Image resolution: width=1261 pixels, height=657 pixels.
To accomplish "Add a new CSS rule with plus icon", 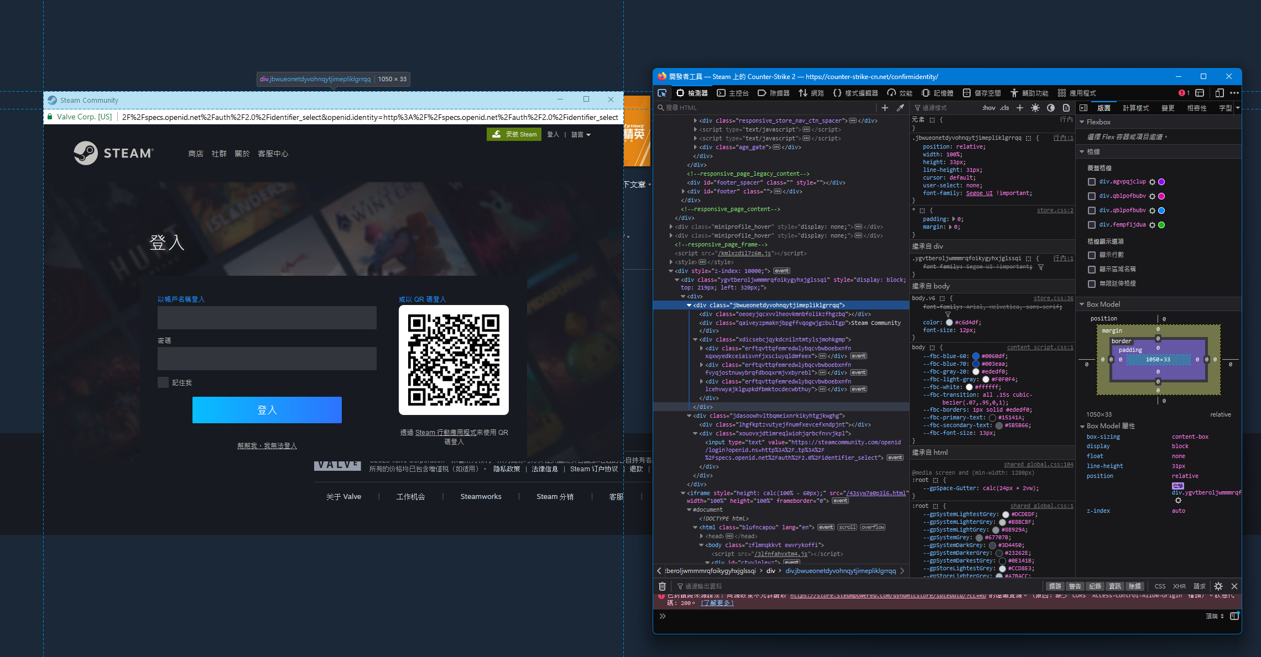I will 1020,108.
